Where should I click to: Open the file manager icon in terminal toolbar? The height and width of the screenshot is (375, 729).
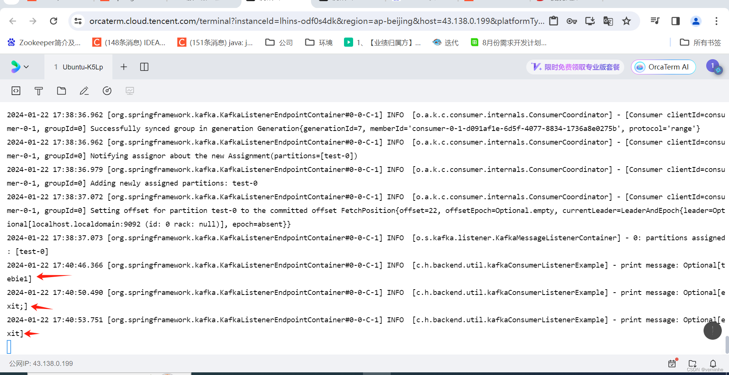coord(61,91)
